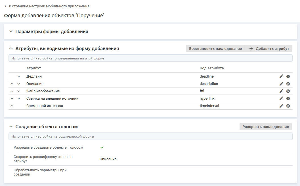Expand Параметры формы добавления section
The height and width of the screenshot is (186, 300).
point(11,31)
